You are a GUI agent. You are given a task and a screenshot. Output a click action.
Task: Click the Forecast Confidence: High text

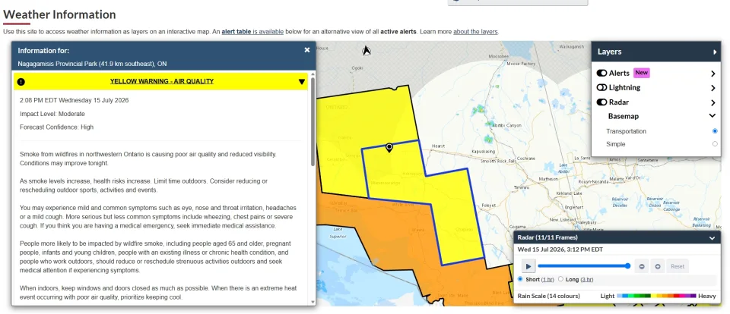click(56, 127)
